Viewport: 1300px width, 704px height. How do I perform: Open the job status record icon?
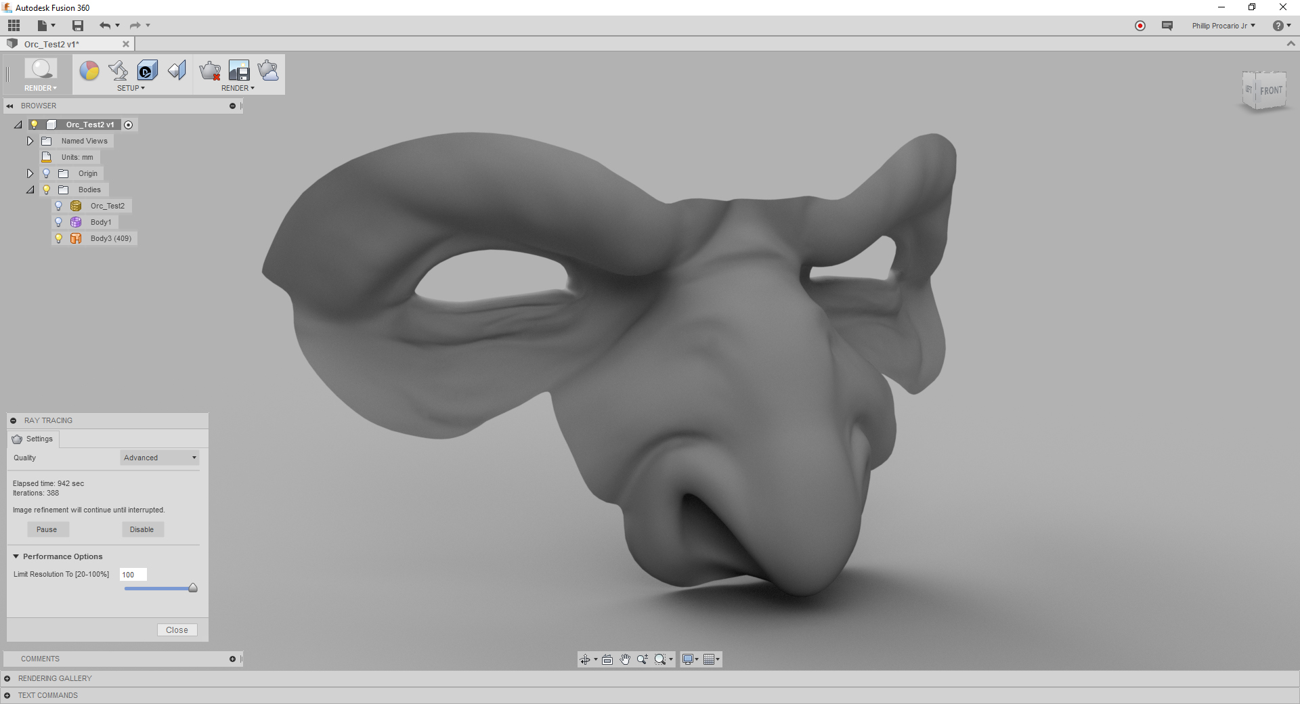(x=1140, y=26)
